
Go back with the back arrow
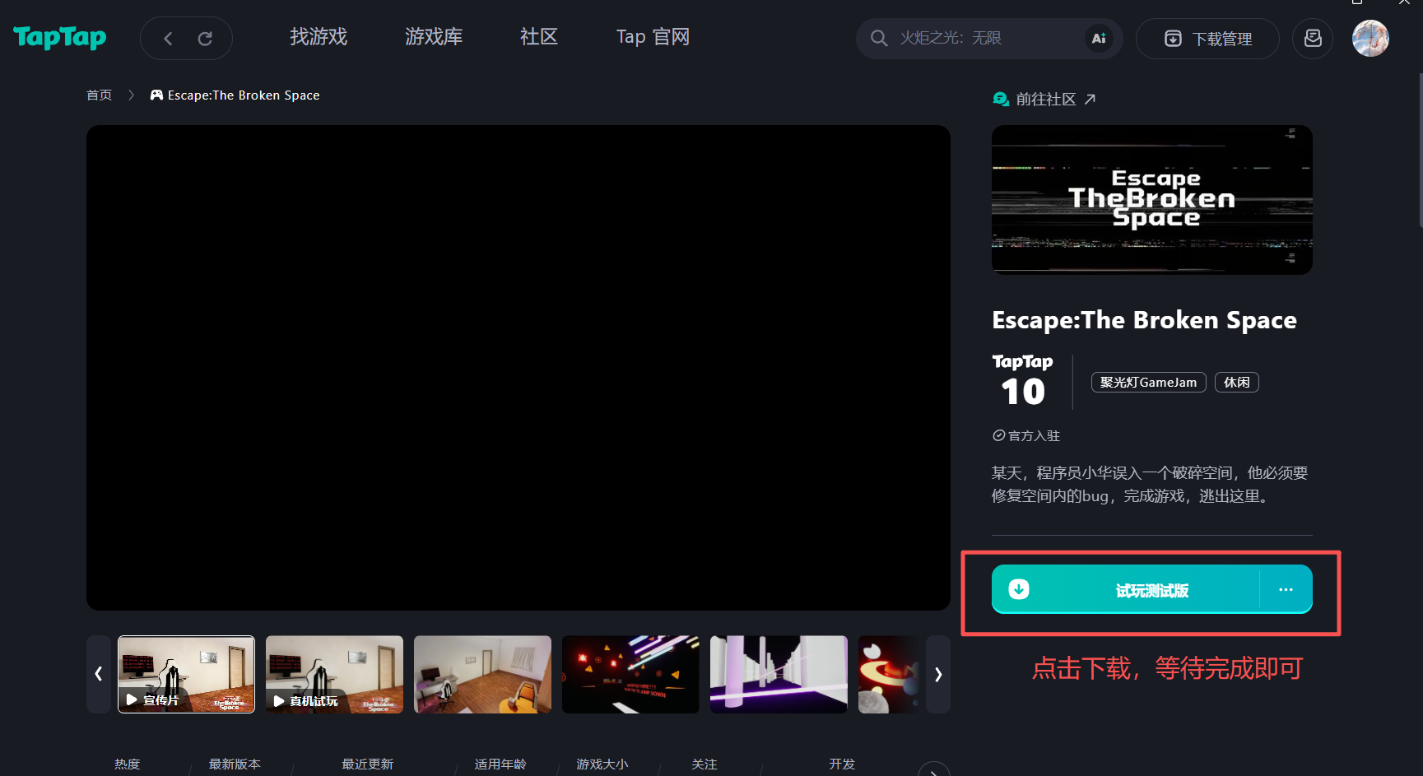tap(168, 39)
